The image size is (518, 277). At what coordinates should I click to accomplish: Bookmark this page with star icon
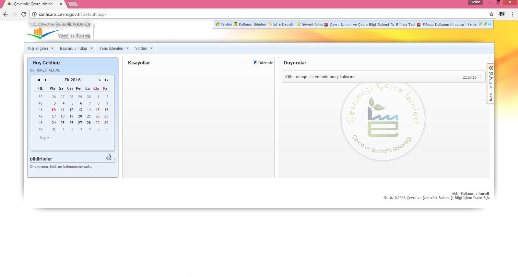click(491, 14)
